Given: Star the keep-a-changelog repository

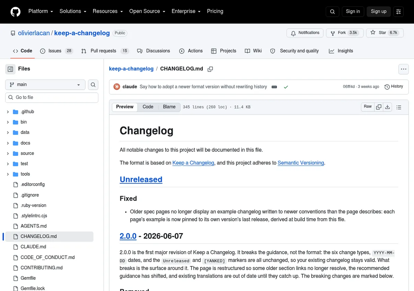Looking at the screenshot, I should point(385,33).
